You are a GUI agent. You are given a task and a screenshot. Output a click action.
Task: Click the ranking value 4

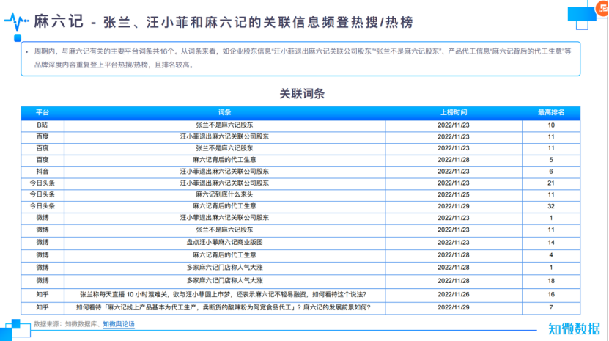[x=551, y=255]
